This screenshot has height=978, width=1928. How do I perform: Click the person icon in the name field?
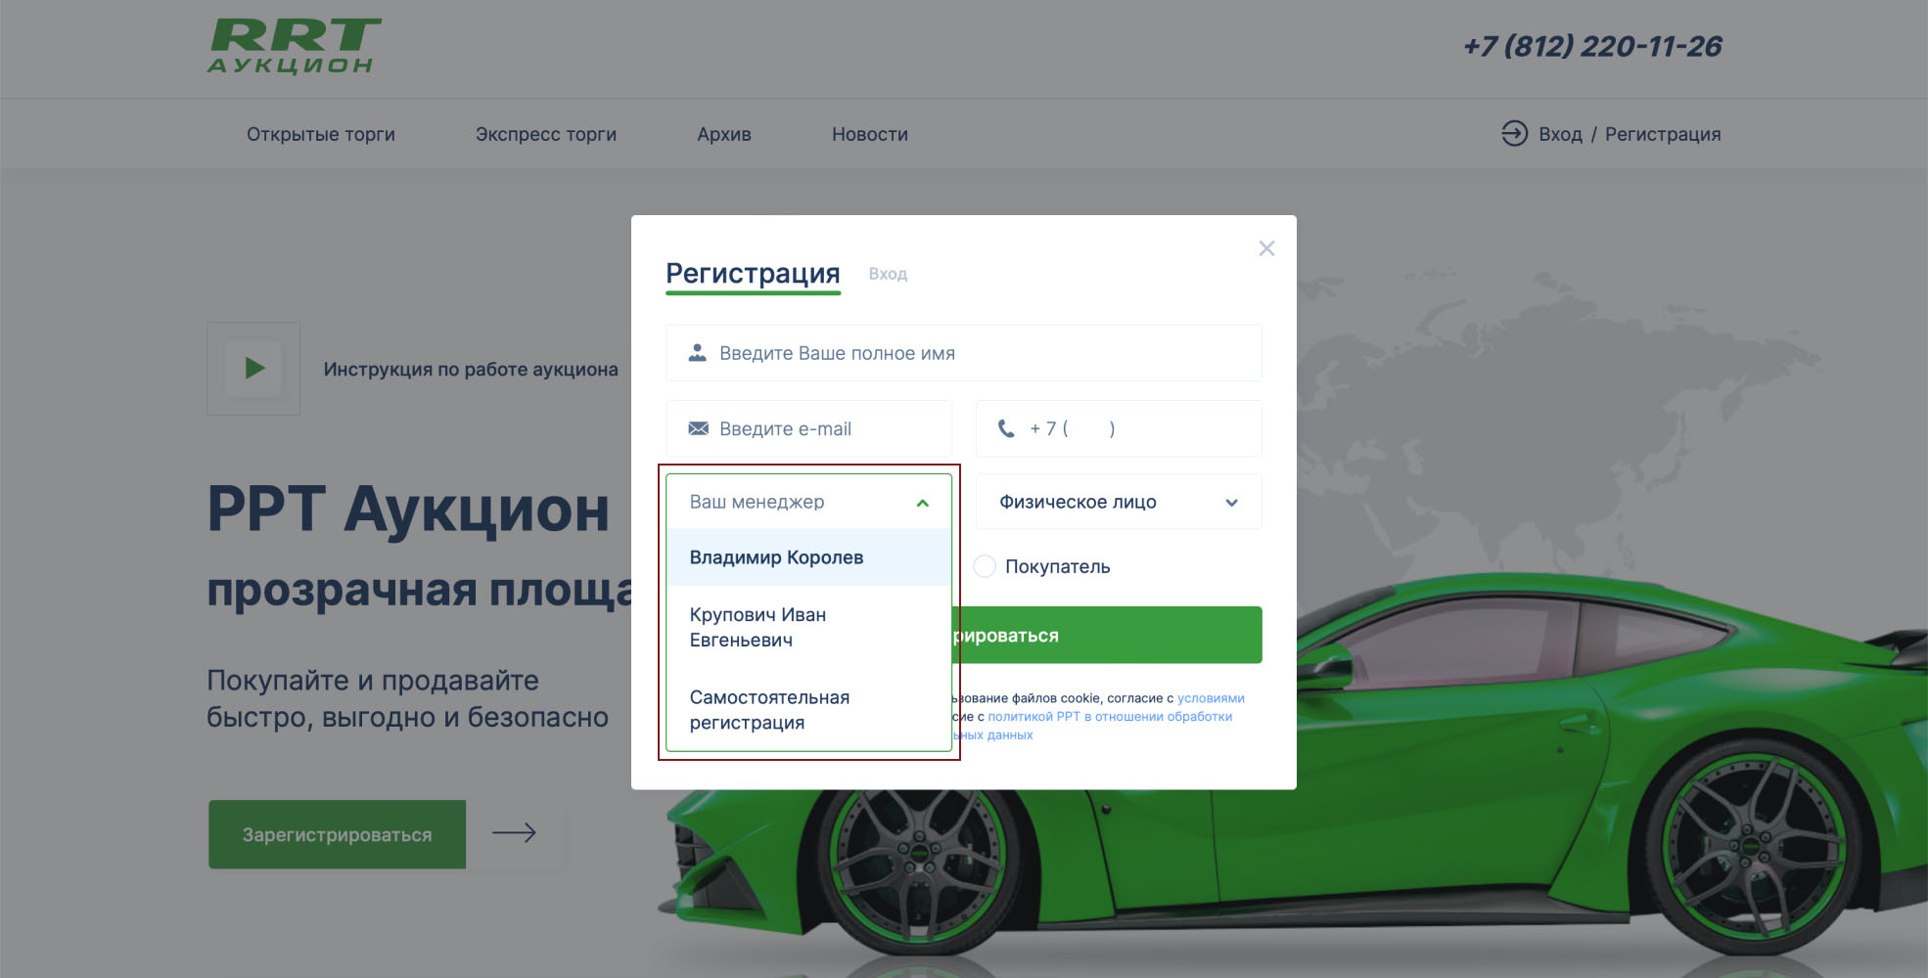(697, 353)
